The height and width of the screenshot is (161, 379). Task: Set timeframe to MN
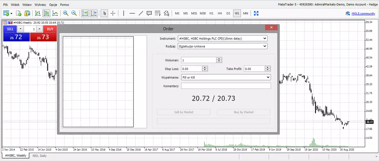[245, 13]
